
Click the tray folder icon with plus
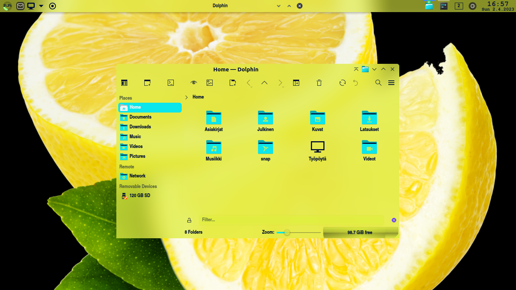pyautogui.click(x=429, y=5)
